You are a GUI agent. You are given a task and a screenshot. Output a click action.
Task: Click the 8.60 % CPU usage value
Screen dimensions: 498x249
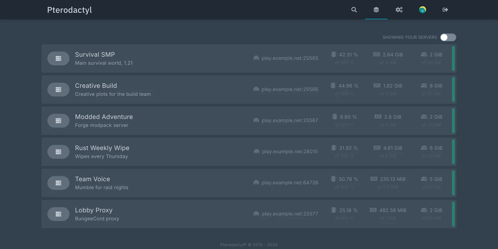pyautogui.click(x=348, y=117)
